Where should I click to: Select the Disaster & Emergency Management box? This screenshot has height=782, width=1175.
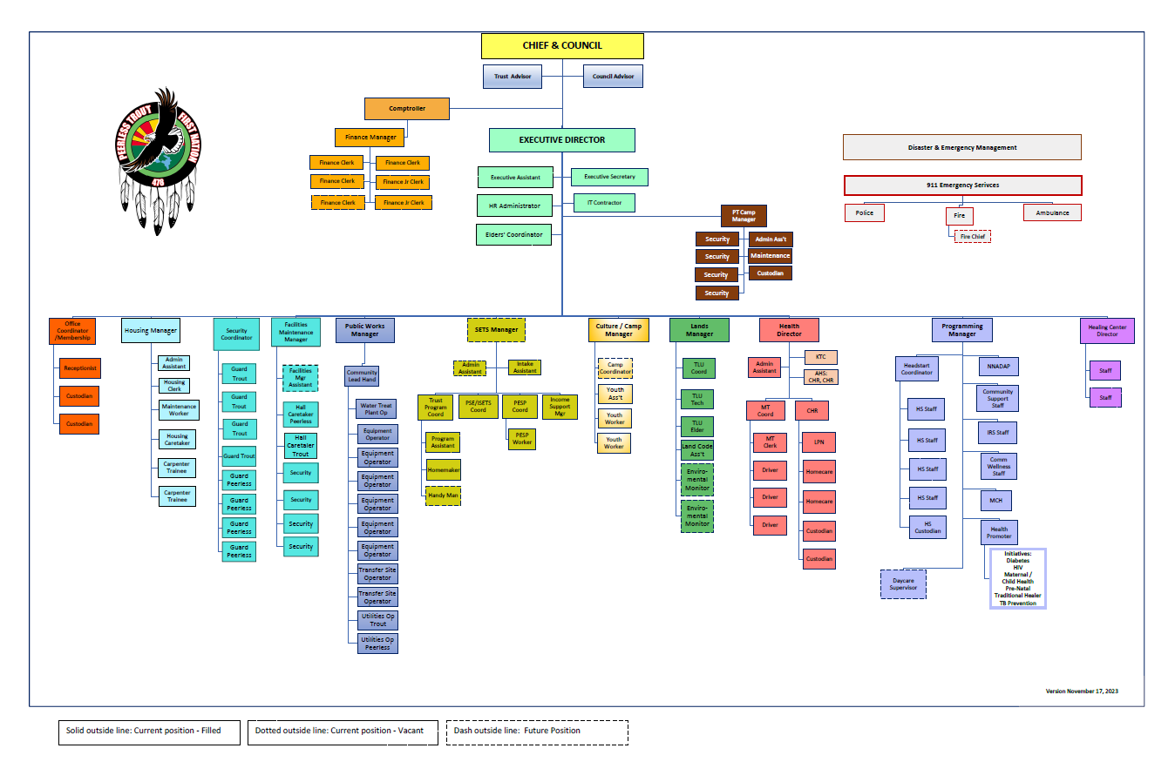click(961, 148)
